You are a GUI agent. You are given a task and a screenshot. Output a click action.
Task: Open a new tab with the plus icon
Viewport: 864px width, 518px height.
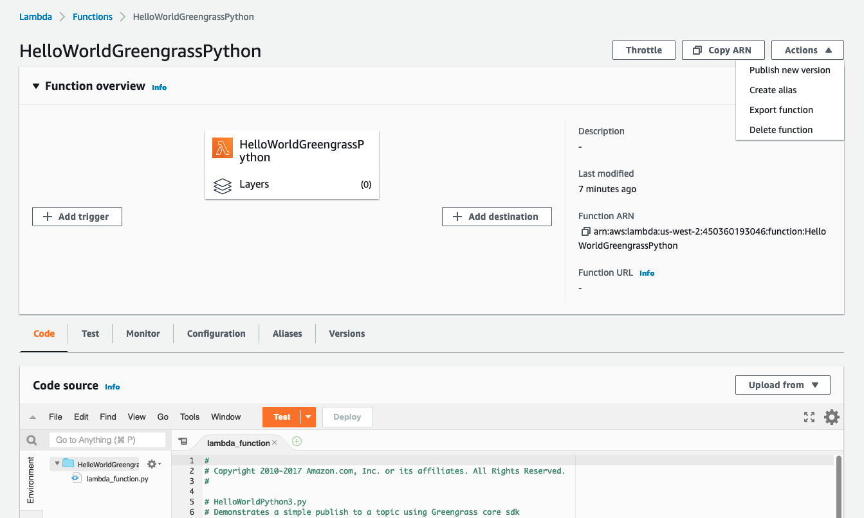(297, 442)
